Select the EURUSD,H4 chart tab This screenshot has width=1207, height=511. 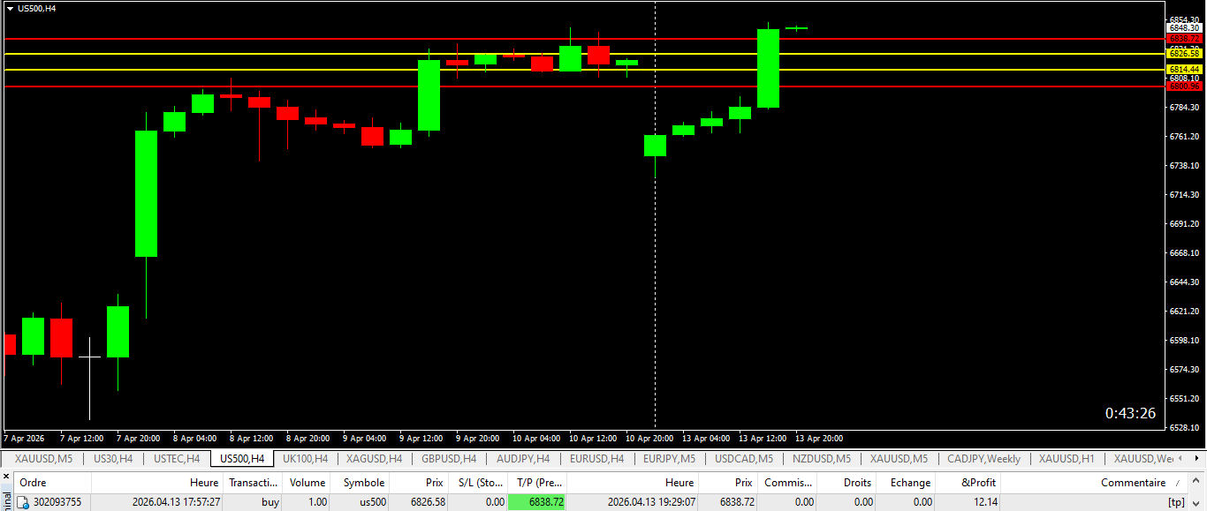click(x=596, y=459)
